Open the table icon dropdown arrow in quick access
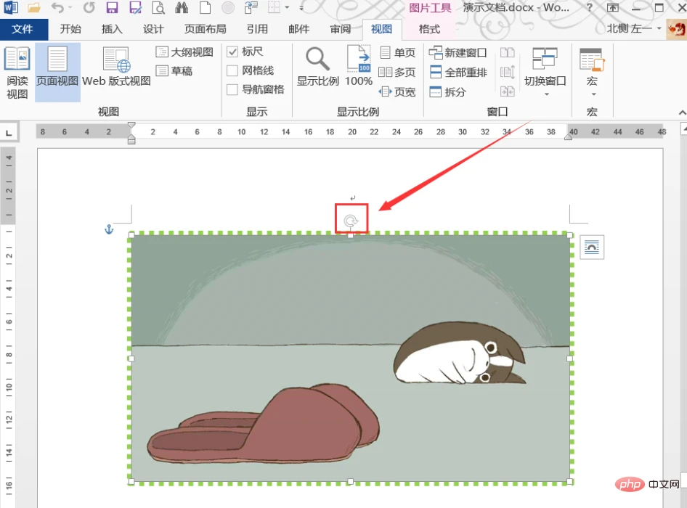The width and height of the screenshot is (687, 508). 287,7
